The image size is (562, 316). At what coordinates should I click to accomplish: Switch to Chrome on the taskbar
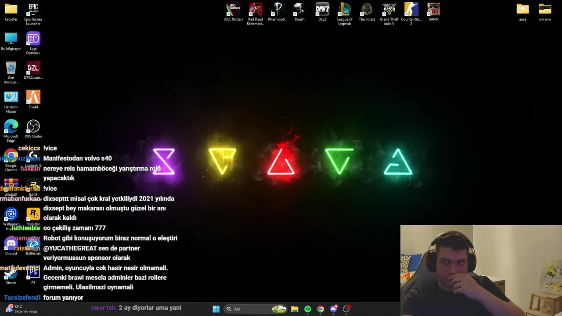click(321, 309)
